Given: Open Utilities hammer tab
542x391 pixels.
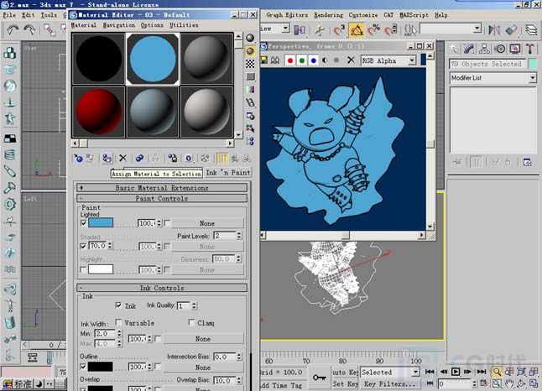Looking at the screenshot, I should click(530, 49).
